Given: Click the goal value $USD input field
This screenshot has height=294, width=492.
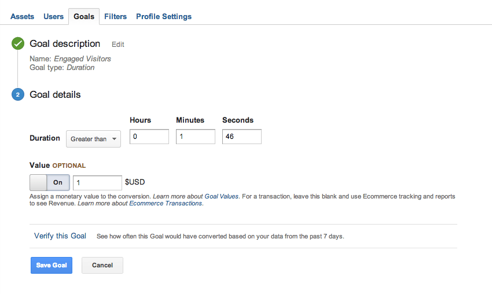Looking at the screenshot, I should tap(97, 182).
